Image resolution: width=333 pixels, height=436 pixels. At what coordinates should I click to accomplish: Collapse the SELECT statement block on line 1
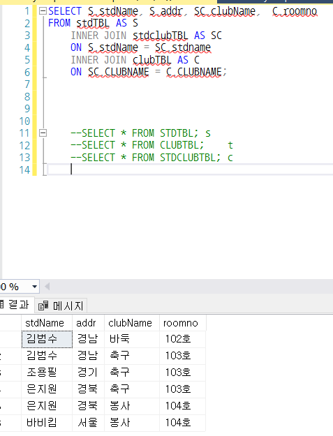tap(43, 11)
